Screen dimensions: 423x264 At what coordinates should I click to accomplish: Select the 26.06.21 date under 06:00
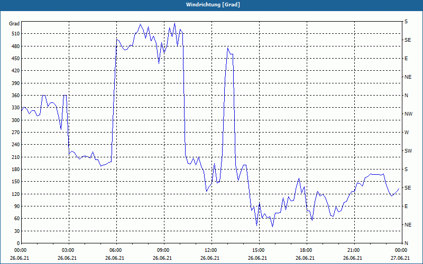pos(114,258)
